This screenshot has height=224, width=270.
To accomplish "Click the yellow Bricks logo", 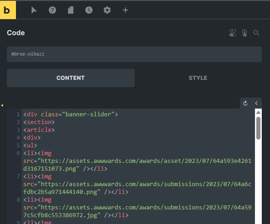I will [x=8, y=10].
